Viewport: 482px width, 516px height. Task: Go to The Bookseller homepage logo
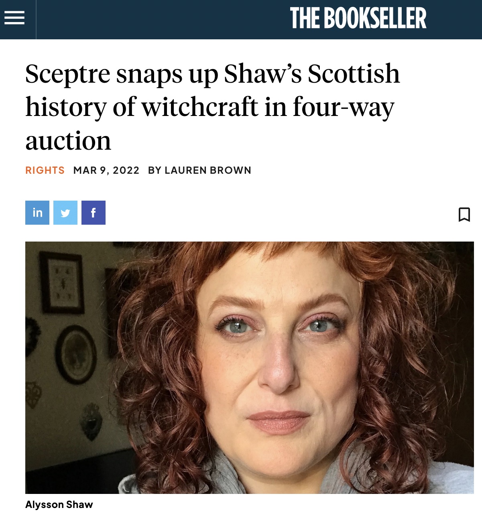click(358, 18)
